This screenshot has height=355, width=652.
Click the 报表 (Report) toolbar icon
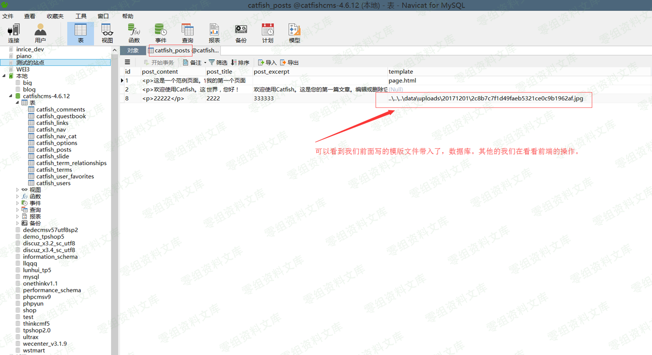[x=214, y=33]
